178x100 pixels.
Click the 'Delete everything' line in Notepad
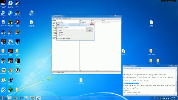(130, 88)
